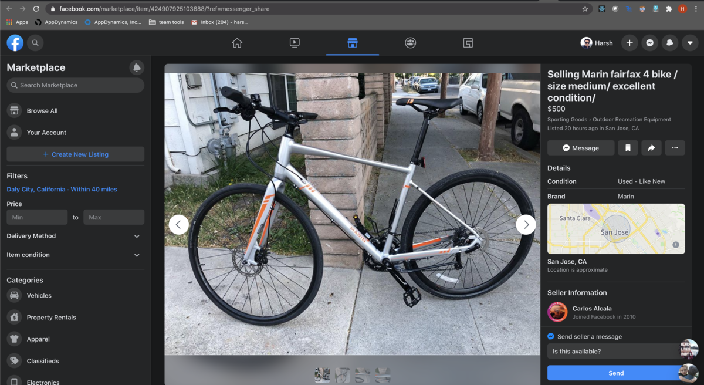This screenshot has height=385, width=704.
Task: Click Create New Listing button
Action: pyautogui.click(x=75, y=154)
